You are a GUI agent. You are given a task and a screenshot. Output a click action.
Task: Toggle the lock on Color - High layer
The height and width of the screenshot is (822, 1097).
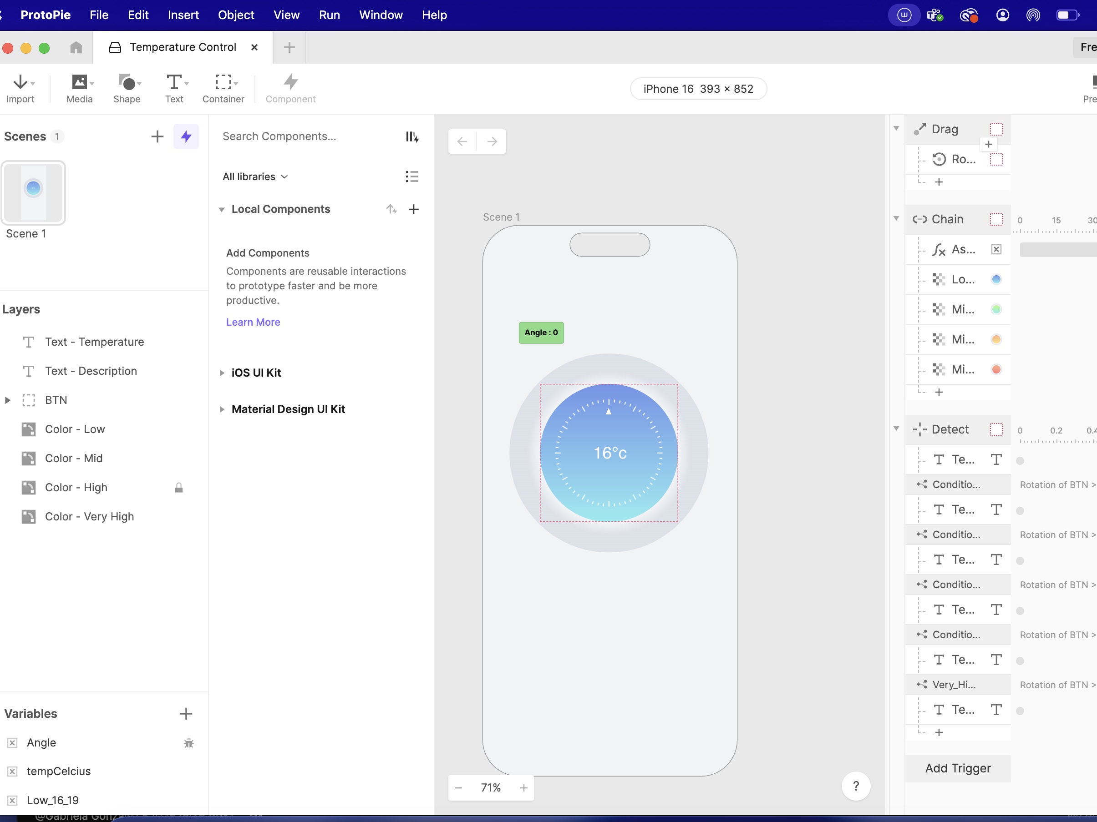click(179, 488)
